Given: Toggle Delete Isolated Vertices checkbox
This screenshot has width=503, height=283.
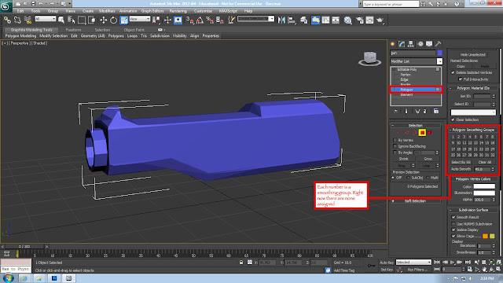Looking at the screenshot, I should [x=453, y=72].
